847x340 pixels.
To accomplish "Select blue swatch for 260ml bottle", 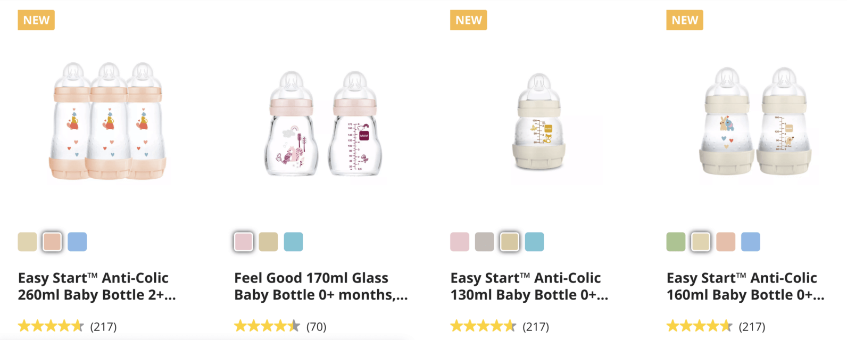I will click(77, 242).
